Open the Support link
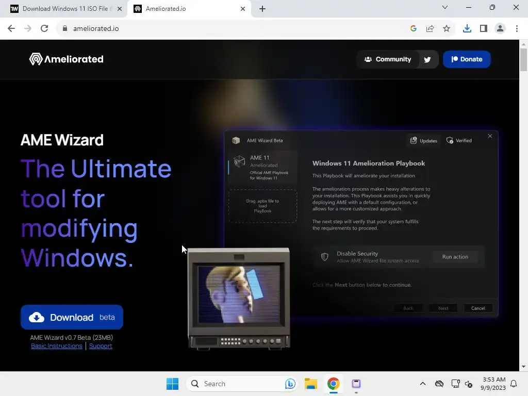The height and width of the screenshot is (396, 528). 101,346
